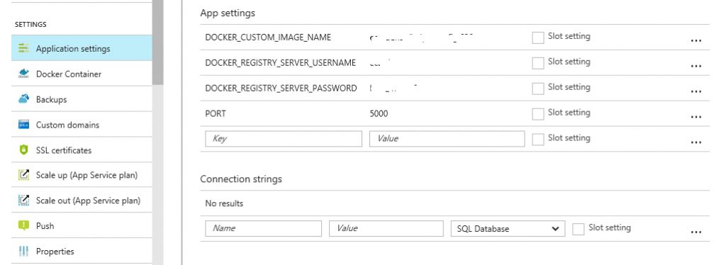Image resolution: width=726 pixels, height=265 pixels.
Task: Click the Application settings sliders icon
Action: [x=23, y=48]
